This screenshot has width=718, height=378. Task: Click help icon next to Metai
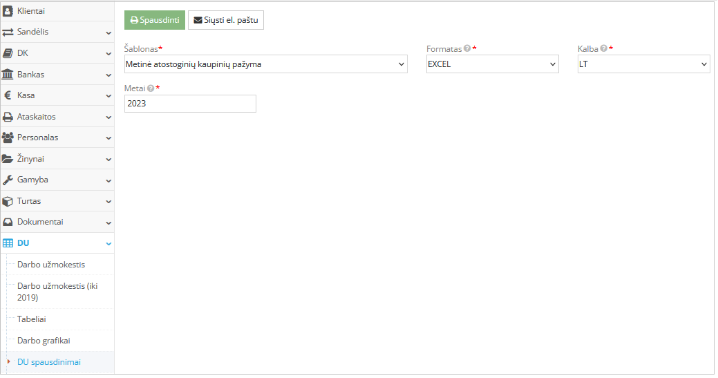(x=151, y=88)
